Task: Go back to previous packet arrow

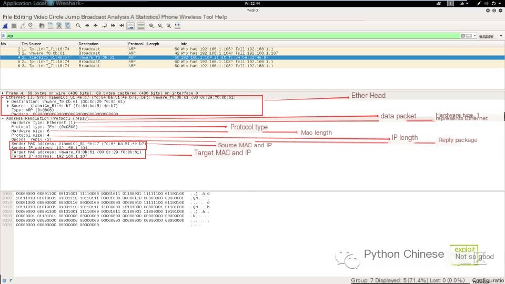Action: point(87,26)
